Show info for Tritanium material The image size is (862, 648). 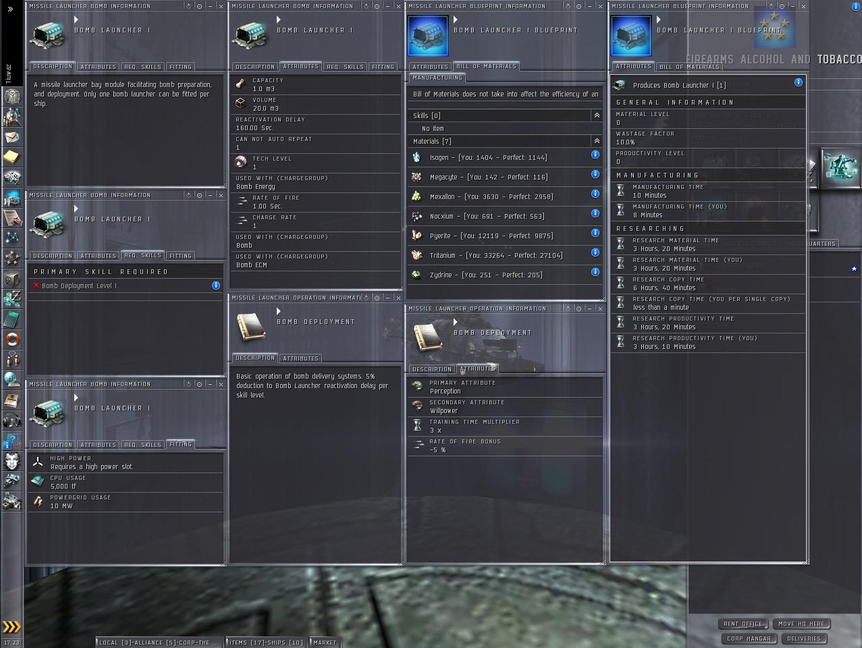595,252
